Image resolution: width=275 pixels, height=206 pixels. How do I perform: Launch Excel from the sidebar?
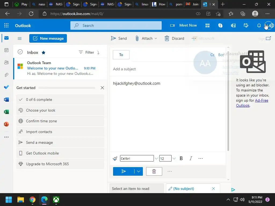6,112
